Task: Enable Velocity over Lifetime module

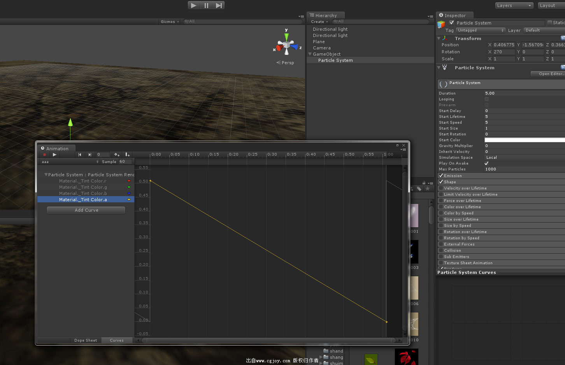Action: (x=441, y=188)
